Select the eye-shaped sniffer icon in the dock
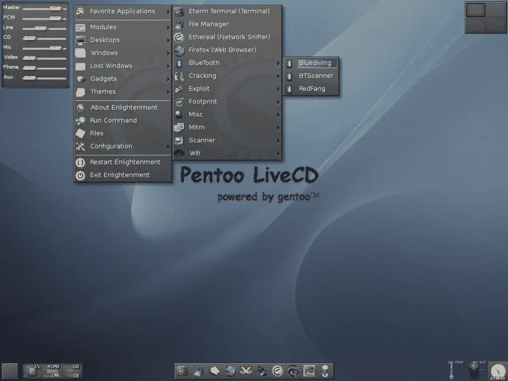508x381 pixels. pyautogui.click(x=293, y=370)
